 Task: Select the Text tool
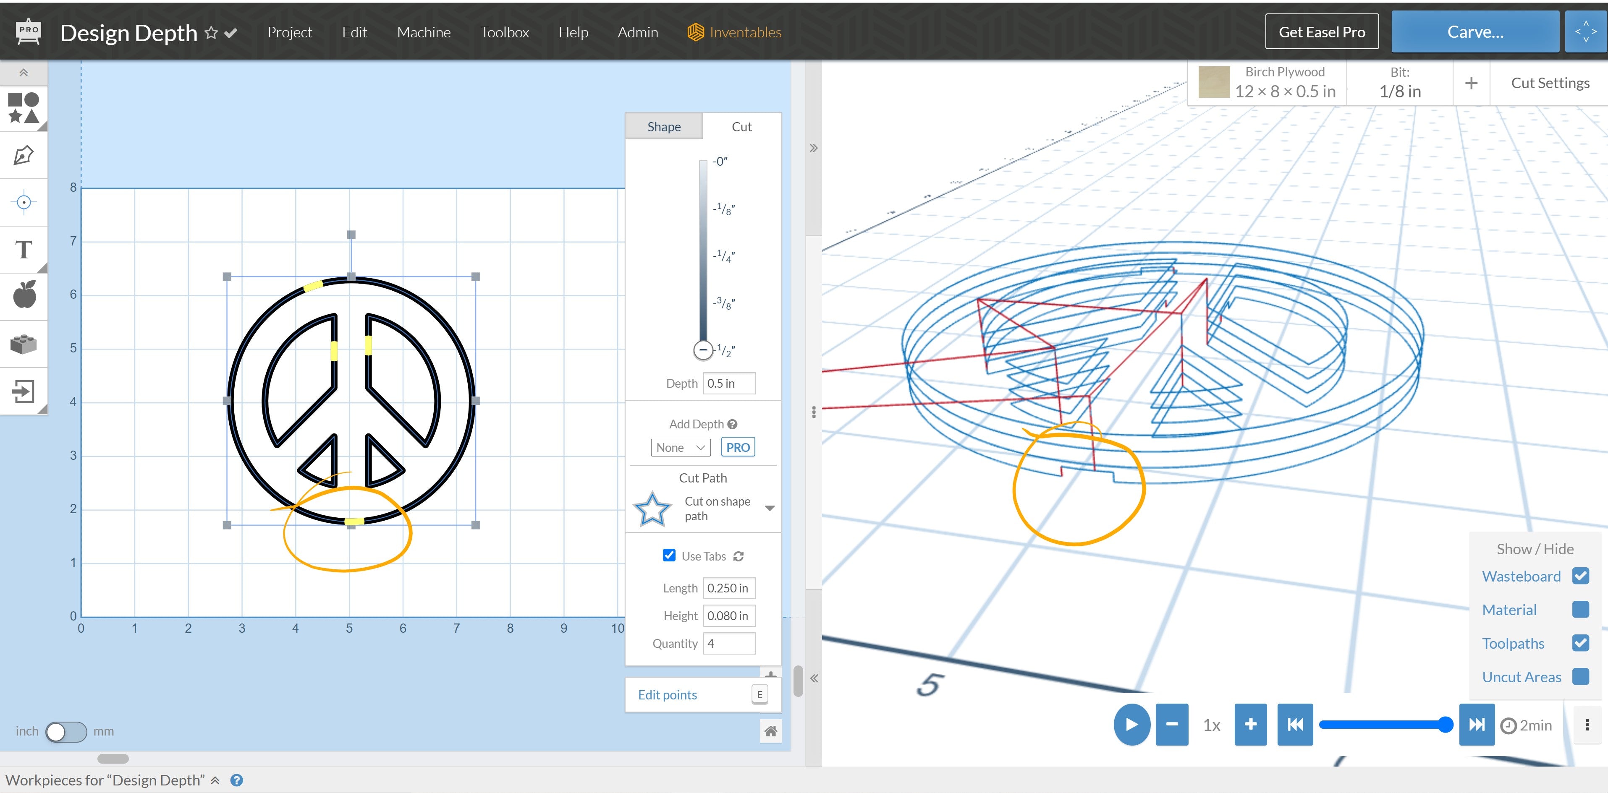click(24, 249)
